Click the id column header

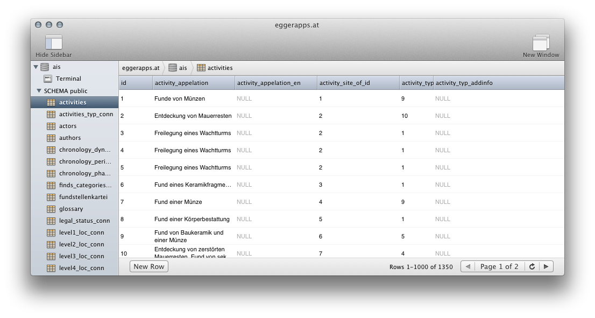pyautogui.click(x=136, y=83)
